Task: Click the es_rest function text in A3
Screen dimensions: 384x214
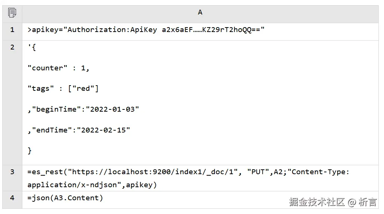Action: [x=45, y=172]
